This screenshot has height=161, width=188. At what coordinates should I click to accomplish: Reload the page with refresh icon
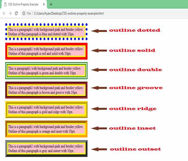point(16,13)
